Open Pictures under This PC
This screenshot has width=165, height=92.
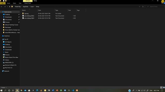click(7, 55)
